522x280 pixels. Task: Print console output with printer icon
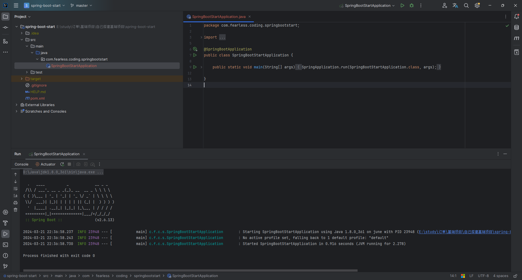[15, 203]
